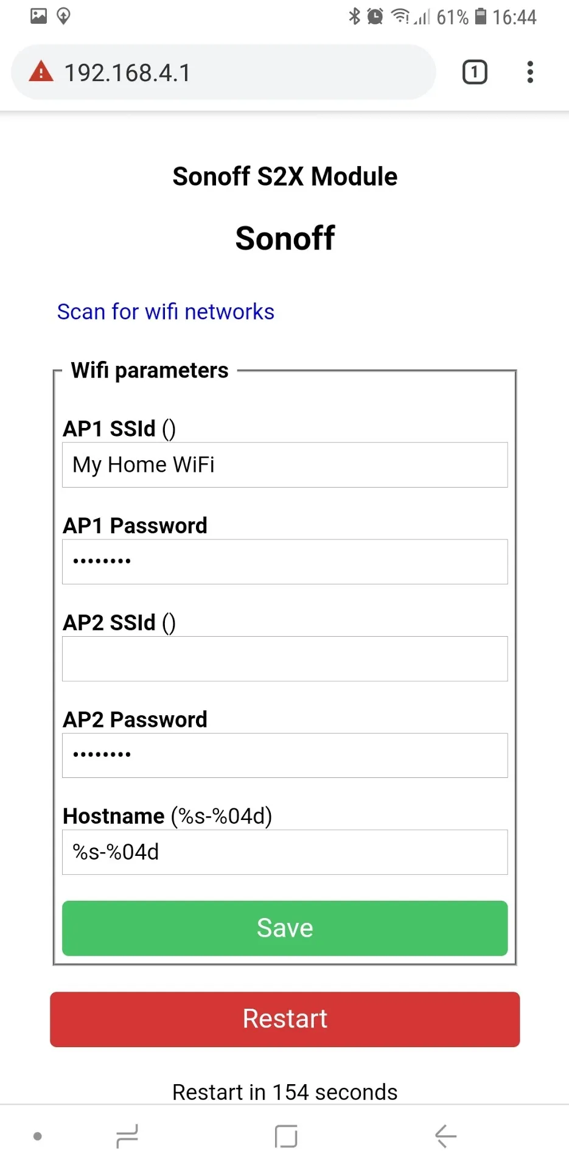
Task: Focus the AP1 Password field
Action: (x=284, y=561)
